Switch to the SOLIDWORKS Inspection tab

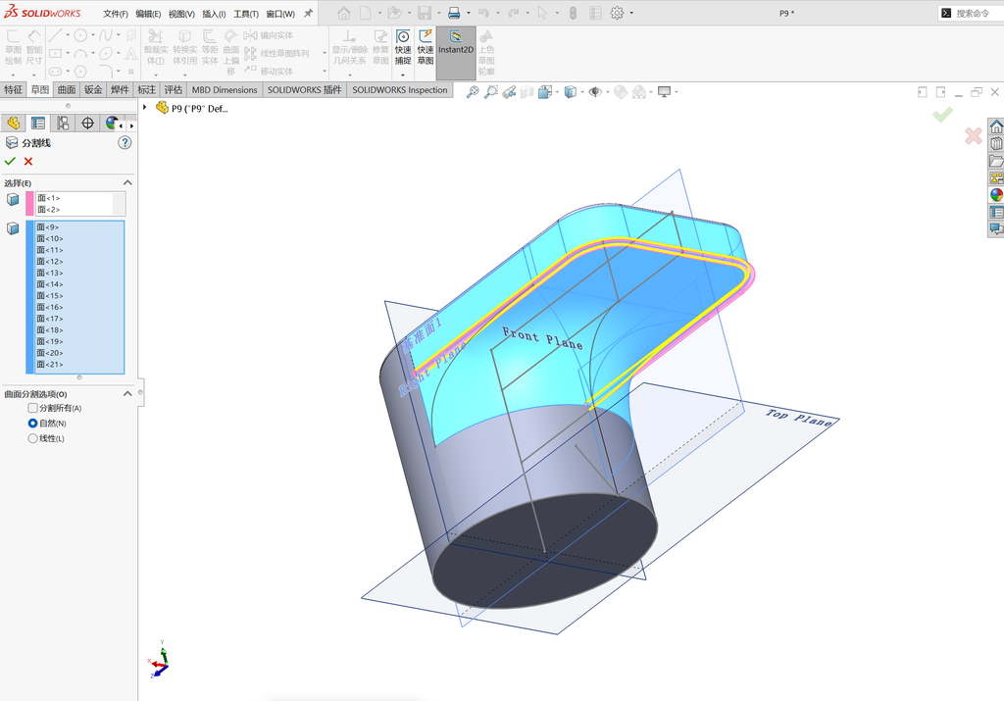(x=400, y=89)
